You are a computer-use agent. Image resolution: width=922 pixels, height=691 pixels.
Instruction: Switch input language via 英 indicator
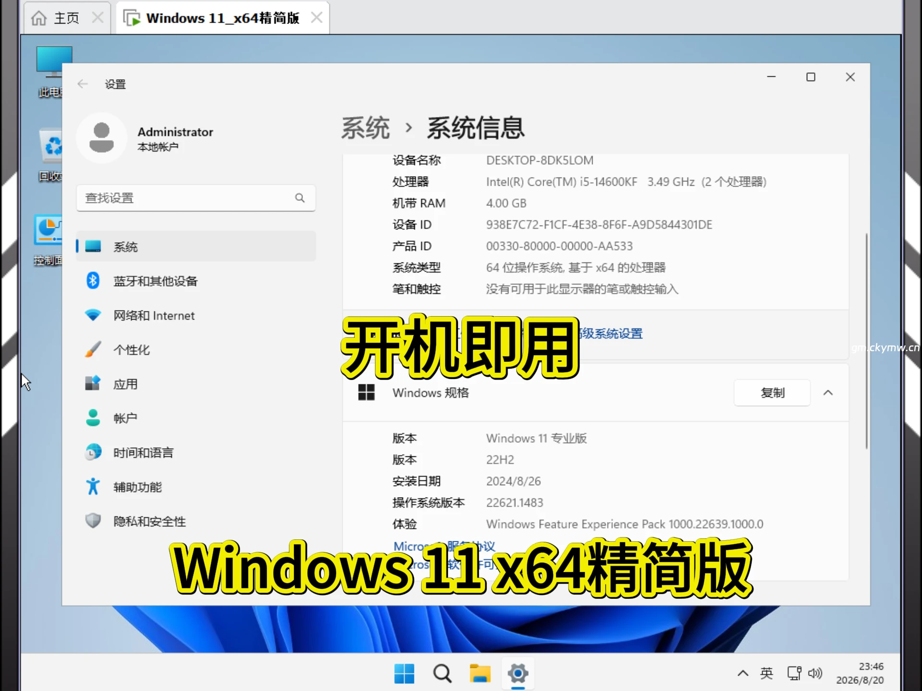coord(766,673)
